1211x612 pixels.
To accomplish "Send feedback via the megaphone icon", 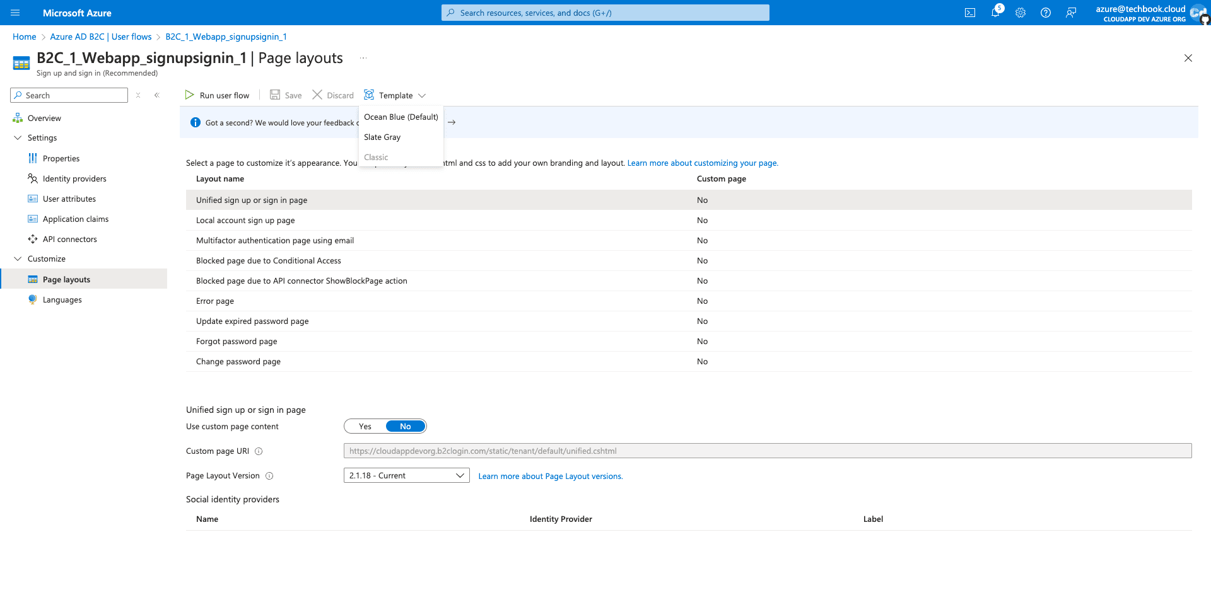I will (x=1071, y=13).
